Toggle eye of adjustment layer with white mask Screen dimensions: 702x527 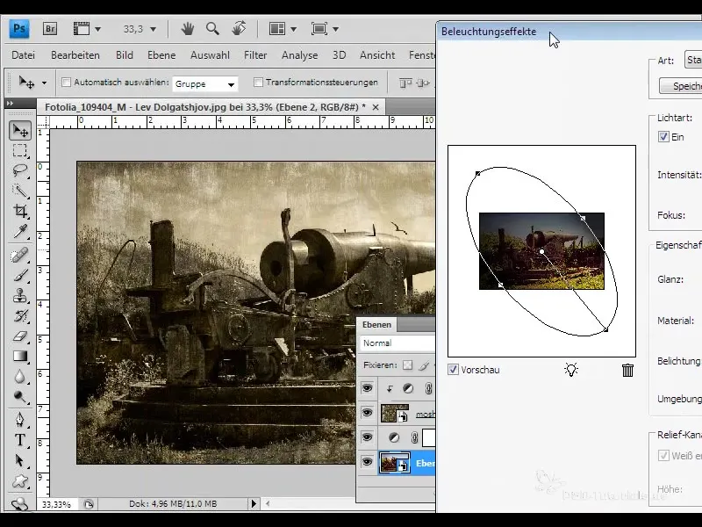pos(367,437)
